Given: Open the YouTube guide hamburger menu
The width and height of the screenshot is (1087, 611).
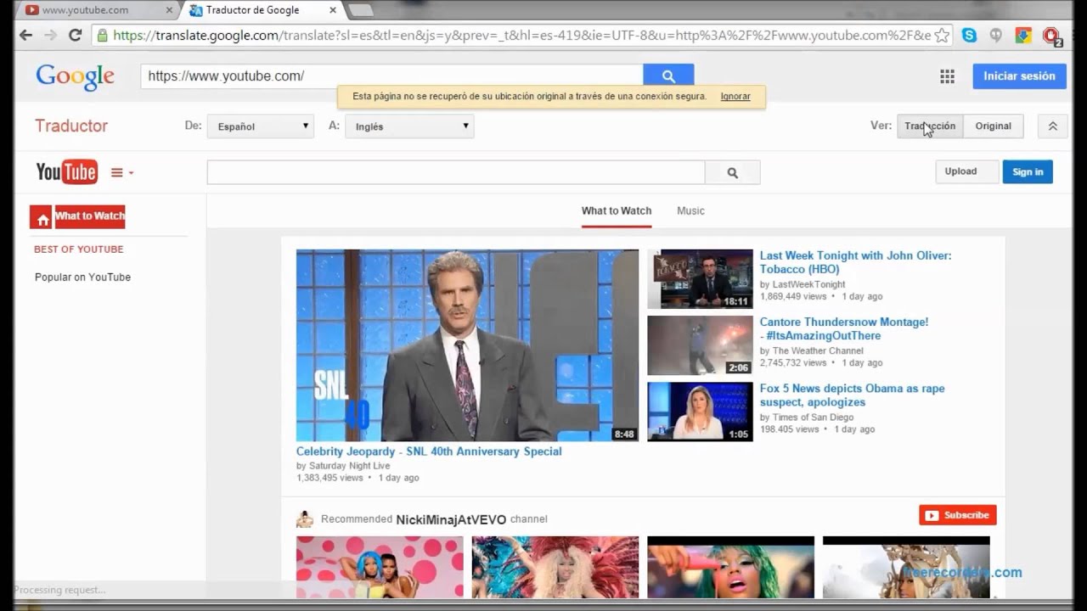Looking at the screenshot, I should pyautogui.click(x=121, y=172).
